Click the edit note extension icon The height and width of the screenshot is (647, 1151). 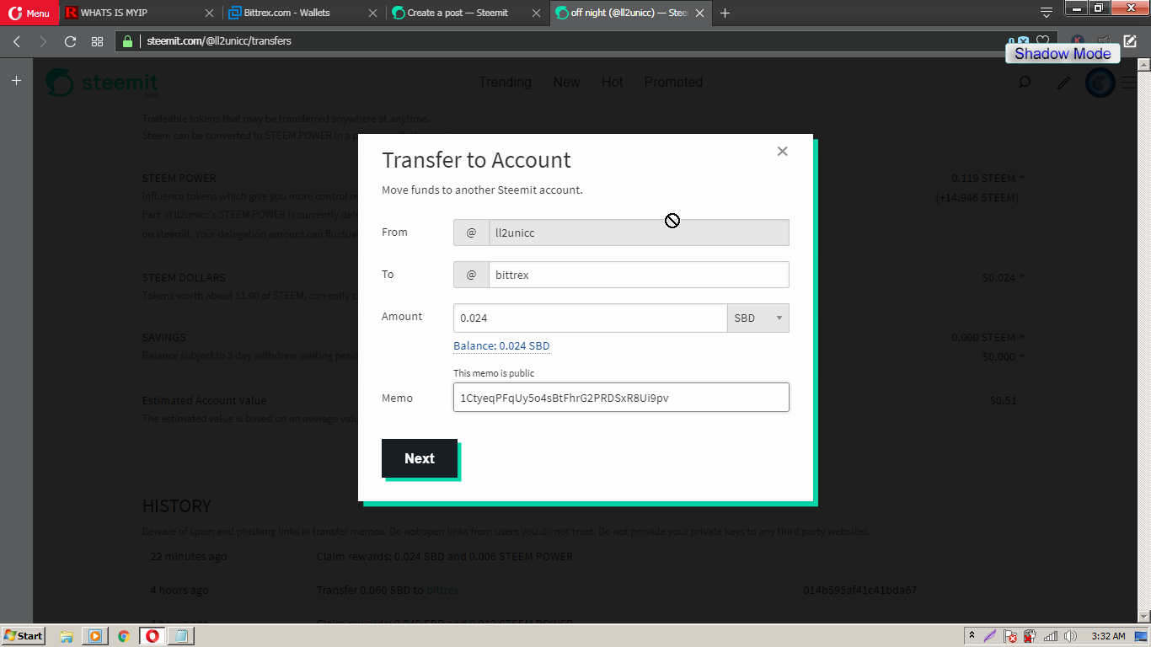[x=1131, y=40]
